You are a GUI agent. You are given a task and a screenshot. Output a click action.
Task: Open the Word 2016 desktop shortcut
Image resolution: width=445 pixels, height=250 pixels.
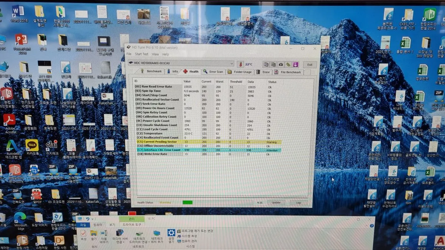click(18, 14)
